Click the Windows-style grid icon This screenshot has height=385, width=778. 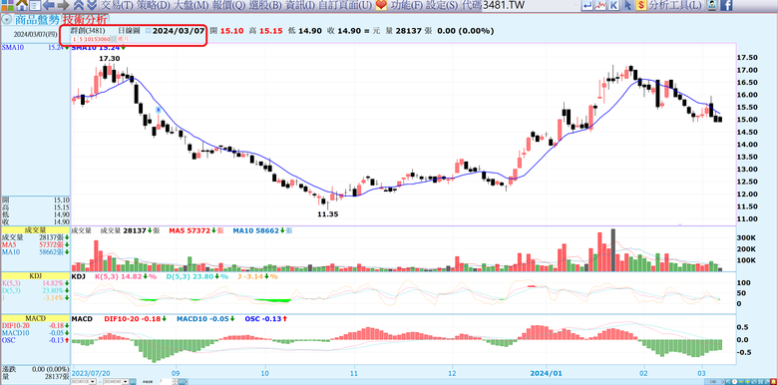pyautogui.click(x=6, y=5)
